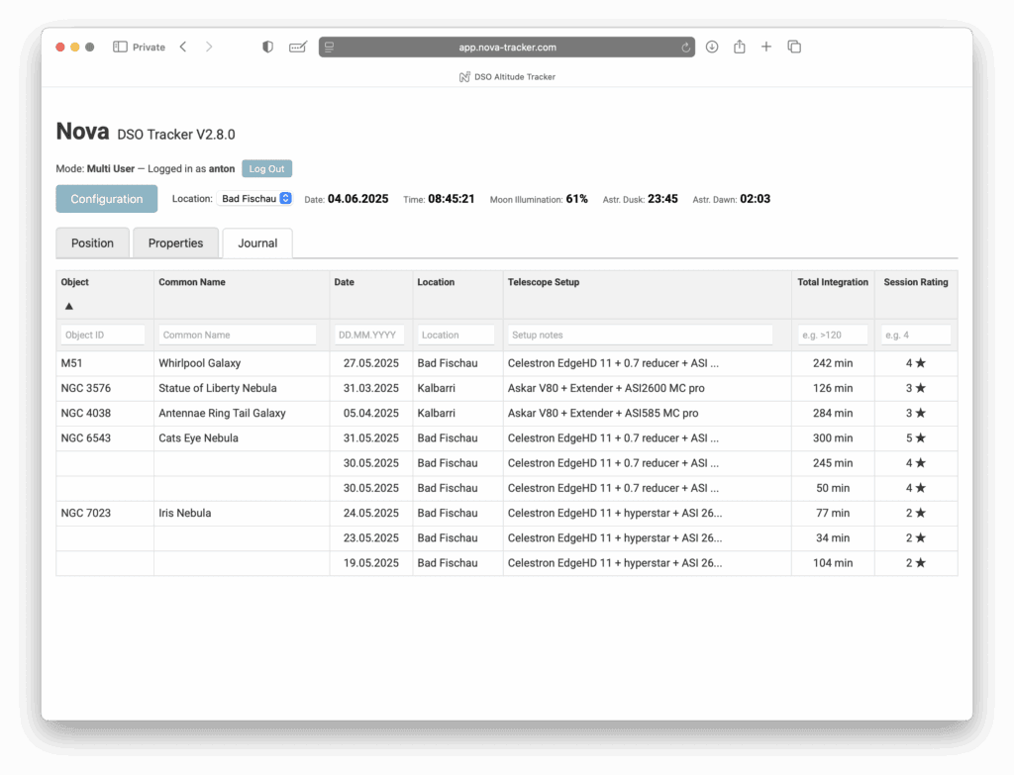Click the toolbar extension icon beside the shield

pyautogui.click(x=297, y=47)
